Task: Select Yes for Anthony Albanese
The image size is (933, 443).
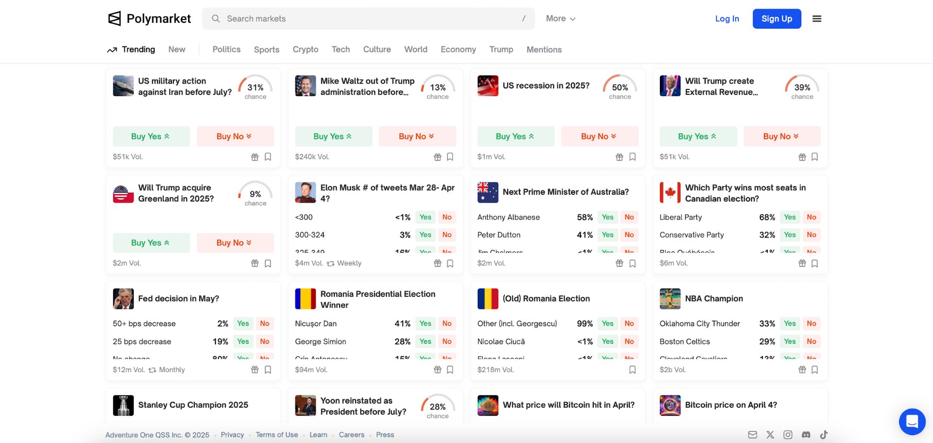Action: (607, 217)
